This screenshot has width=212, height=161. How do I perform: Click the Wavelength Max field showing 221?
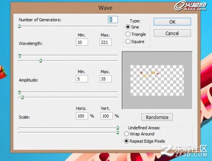click(x=106, y=42)
